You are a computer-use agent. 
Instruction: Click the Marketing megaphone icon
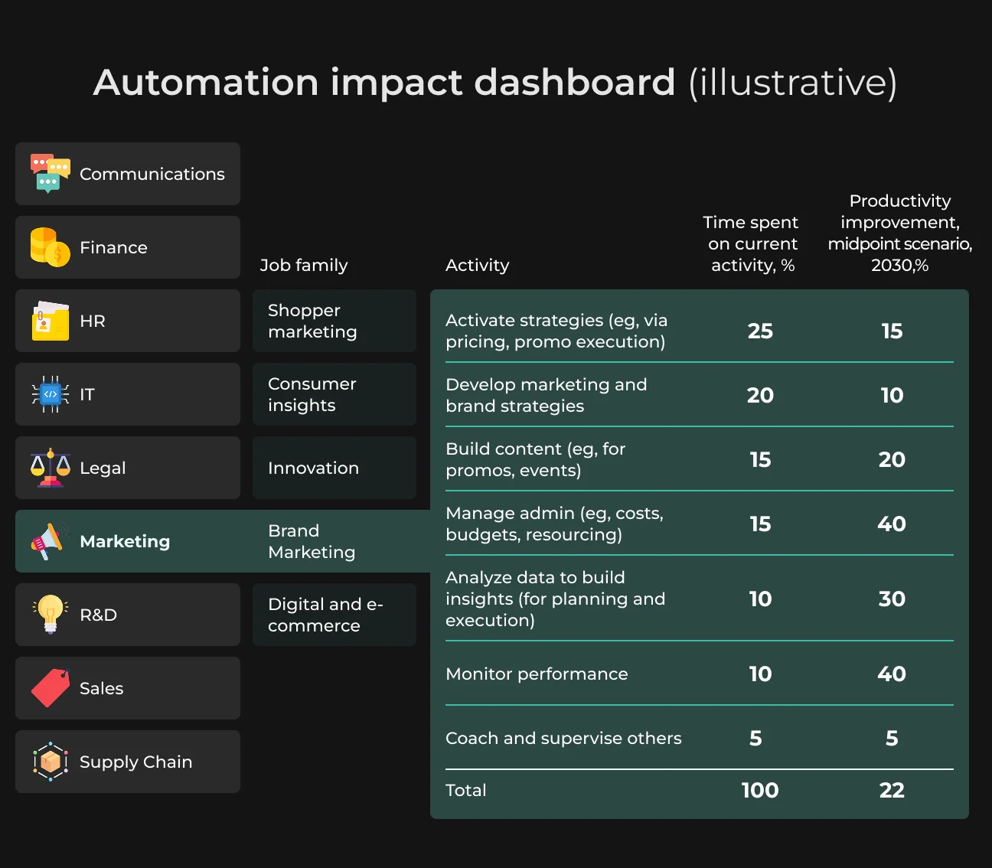click(51, 541)
